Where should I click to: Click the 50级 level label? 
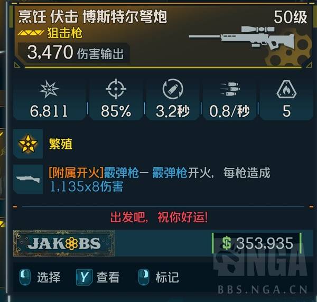pos(291,17)
